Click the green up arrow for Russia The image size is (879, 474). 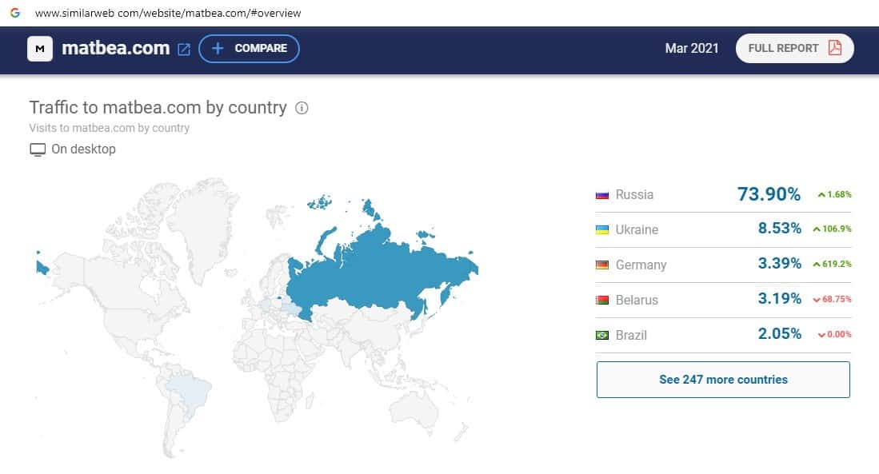[821, 195]
